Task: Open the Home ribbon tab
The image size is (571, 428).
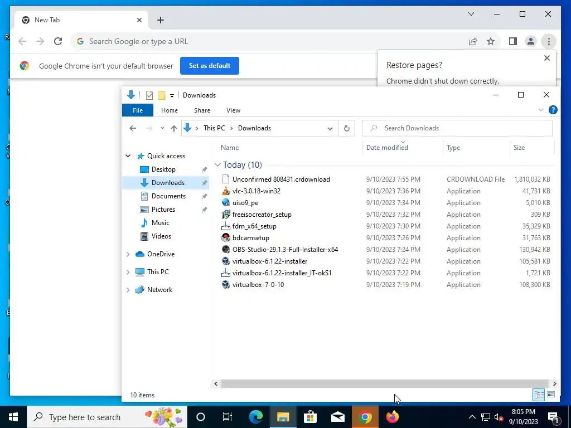Action: point(170,110)
